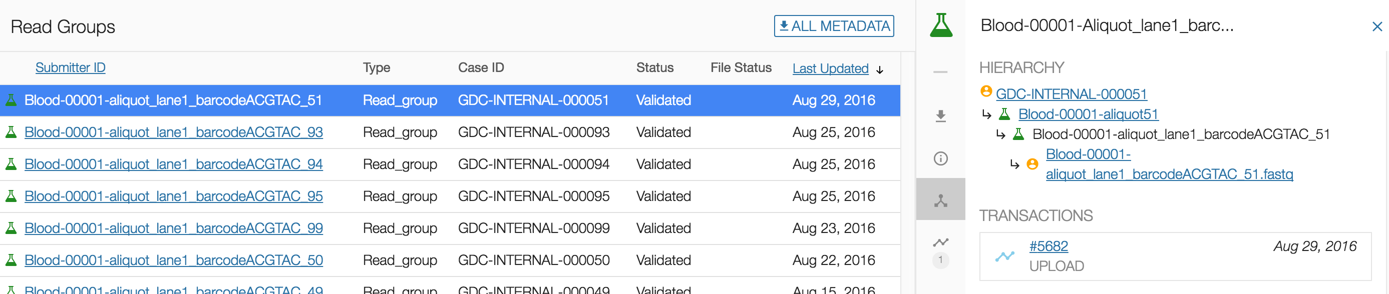Click the orange case icon beside GDC-INTERNAL-000051
The height and width of the screenshot is (294, 1389).
tap(986, 91)
